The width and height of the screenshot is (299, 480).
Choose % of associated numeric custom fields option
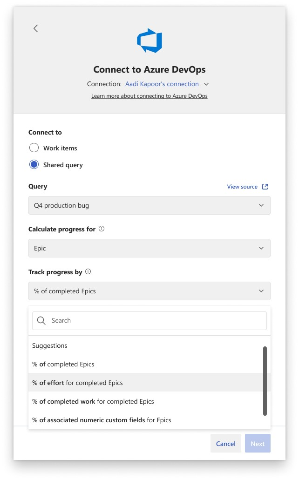[146, 420]
